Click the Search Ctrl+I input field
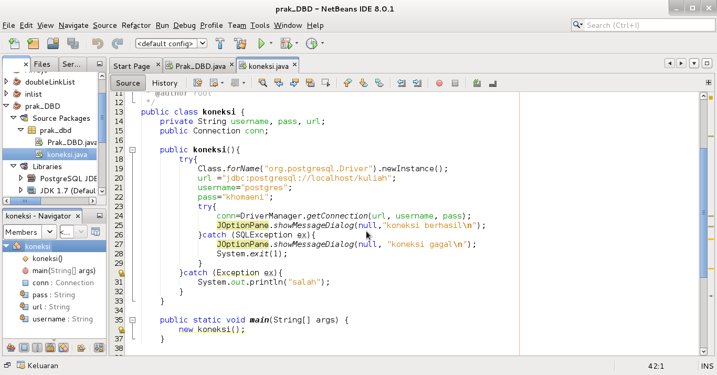Screen dimensions: 717x375 click(x=646, y=25)
